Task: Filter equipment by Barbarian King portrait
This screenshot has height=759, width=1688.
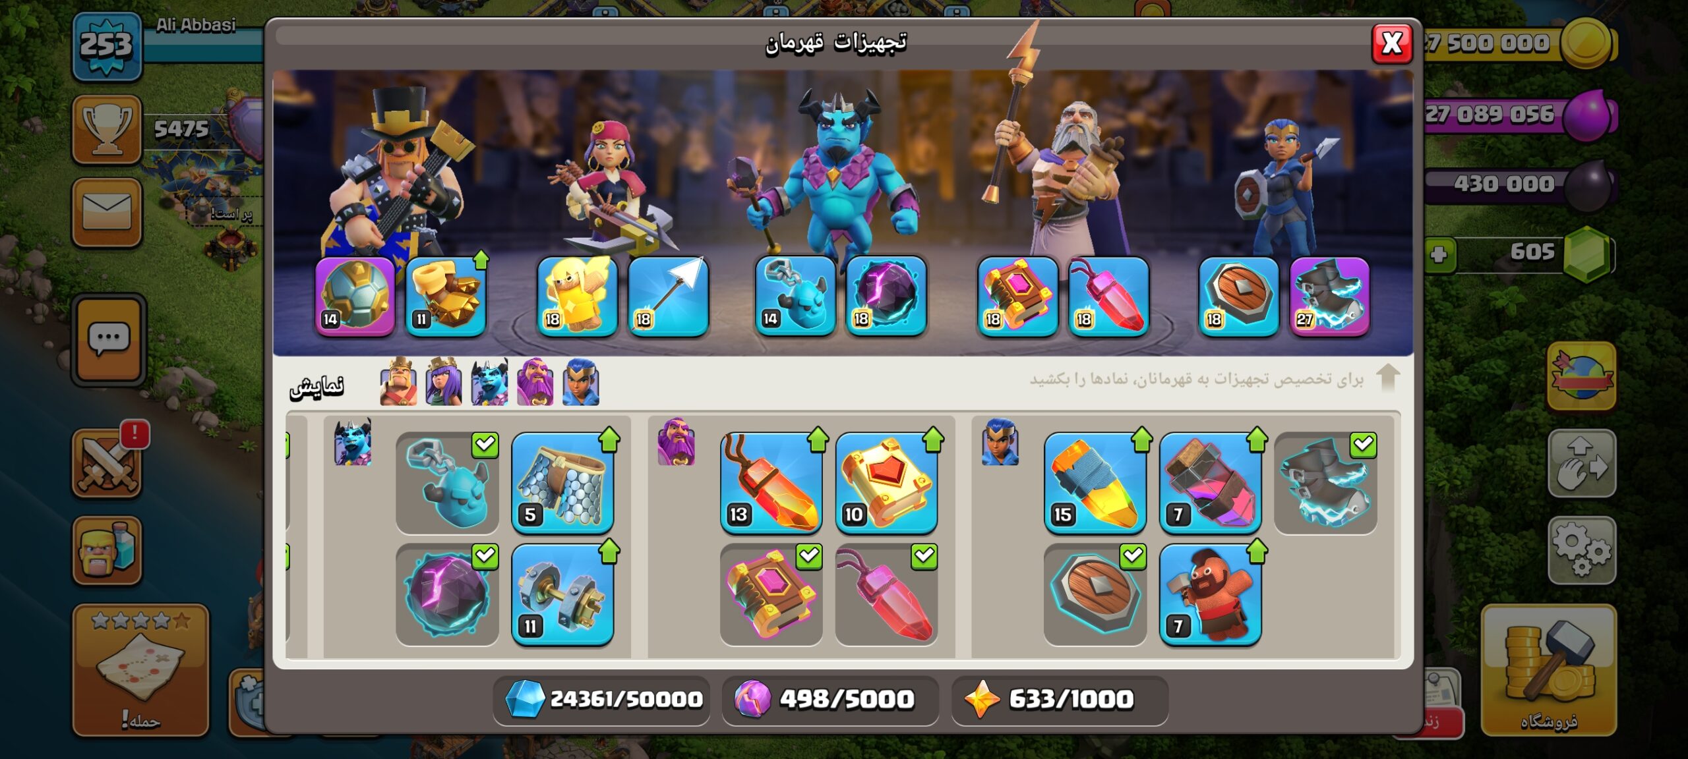Action: [398, 381]
